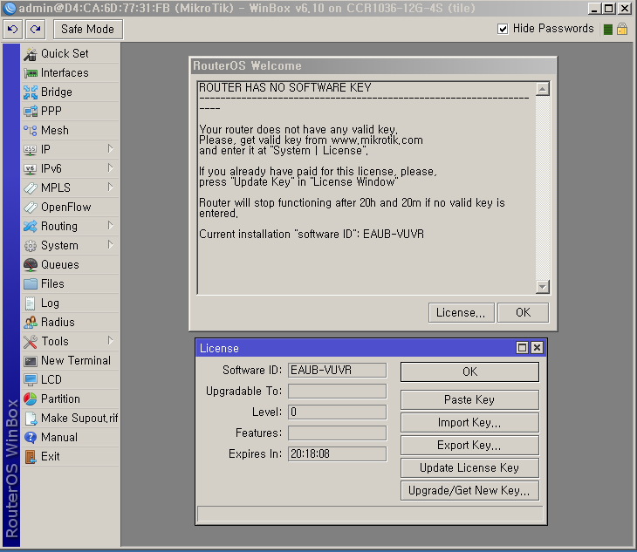Click the Log document icon
The height and width of the screenshot is (552, 637).
coord(30,303)
